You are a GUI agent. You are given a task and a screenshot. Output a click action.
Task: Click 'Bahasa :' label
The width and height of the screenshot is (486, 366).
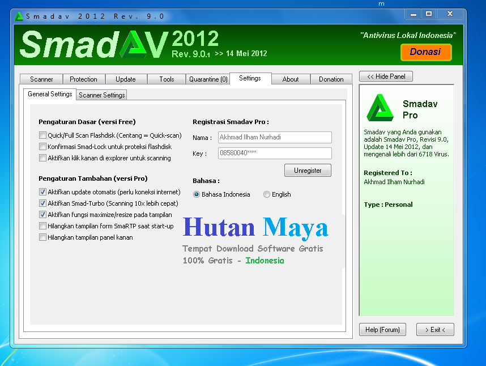point(206,181)
